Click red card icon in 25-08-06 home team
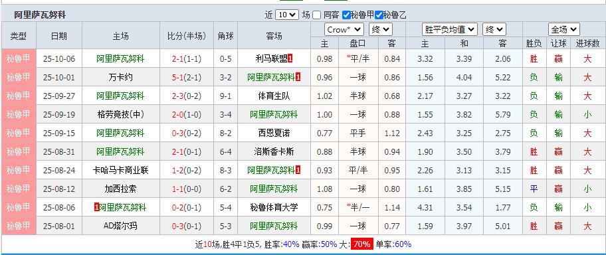Image resolution: width=606 pixels, height=255 pixels. pos(96,207)
